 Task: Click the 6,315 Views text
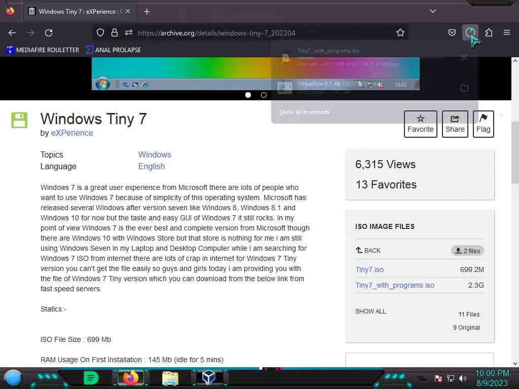(385, 165)
